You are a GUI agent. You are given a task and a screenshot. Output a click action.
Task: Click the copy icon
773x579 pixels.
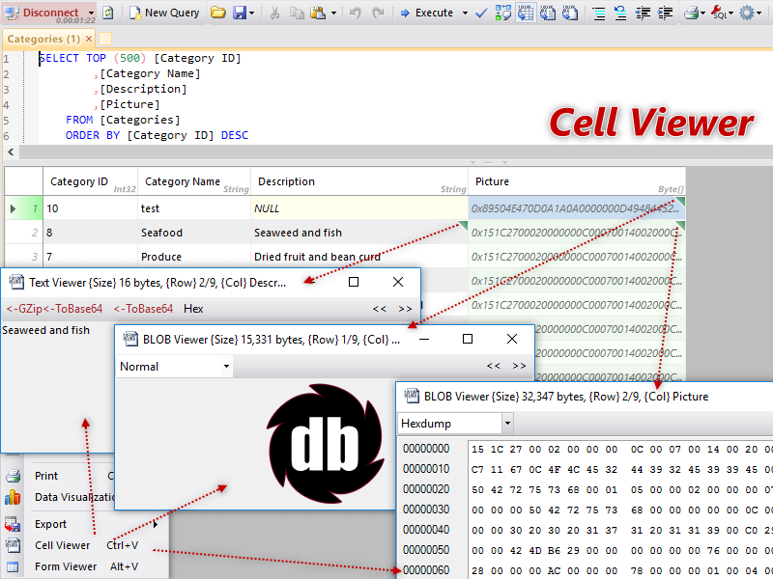pyautogui.click(x=297, y=14)
